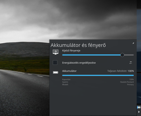
Task: Enable the Energiakezelés engedélyezése checkbox
Action: pyautogui.click(x=55, y=63)
